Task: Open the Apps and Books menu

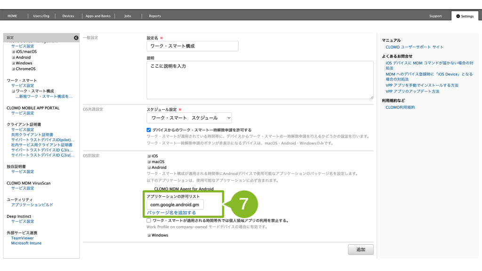Action: [98, 16]
